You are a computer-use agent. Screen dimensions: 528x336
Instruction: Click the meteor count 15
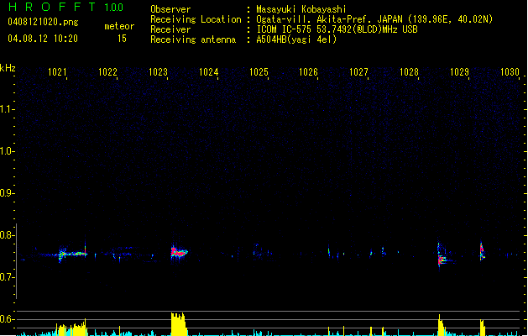tap(122, 39)
